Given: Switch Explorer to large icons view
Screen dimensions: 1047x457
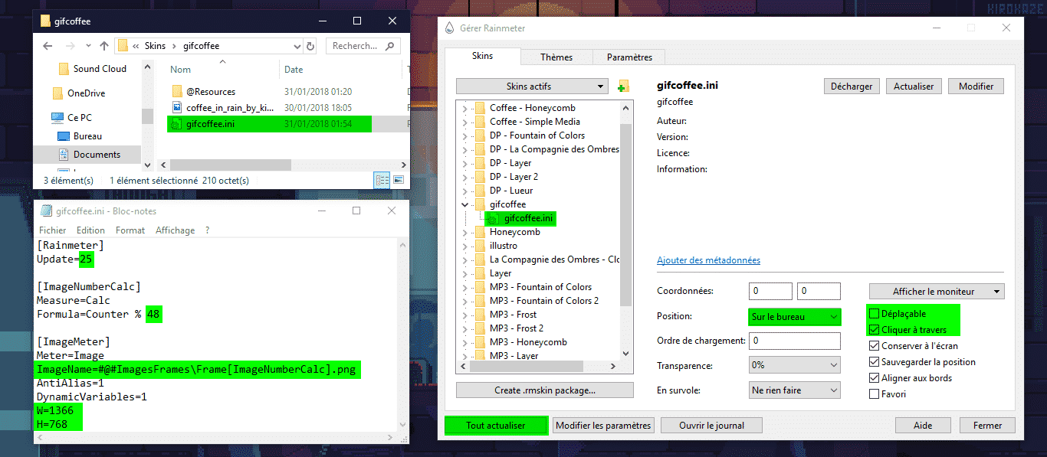Looking at the screenshot, I should click(398, 181).
